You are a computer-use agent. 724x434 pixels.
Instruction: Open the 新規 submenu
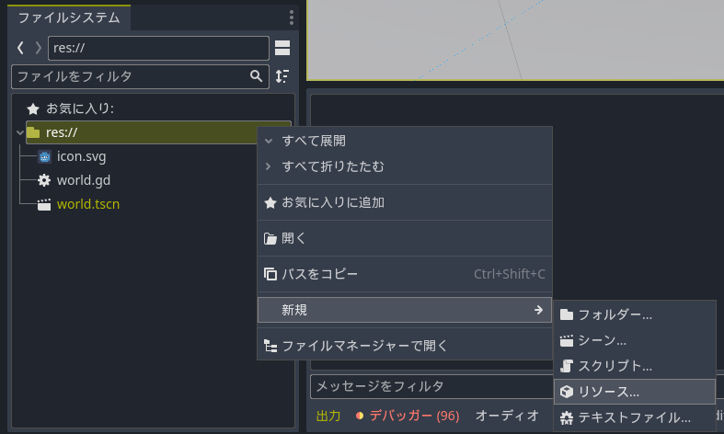pyautogui.click(x=405, y=310)
